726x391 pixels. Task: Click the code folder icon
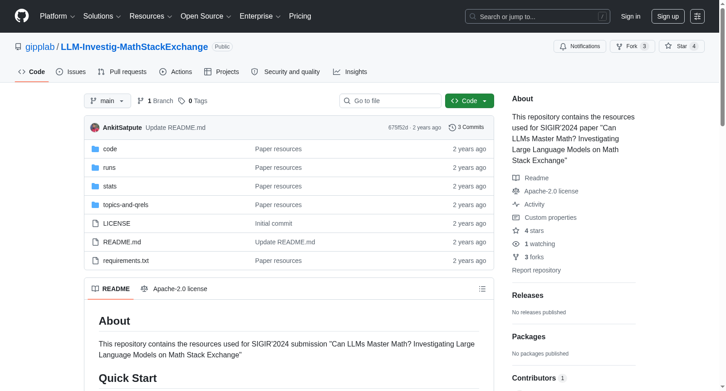[95, 149]
